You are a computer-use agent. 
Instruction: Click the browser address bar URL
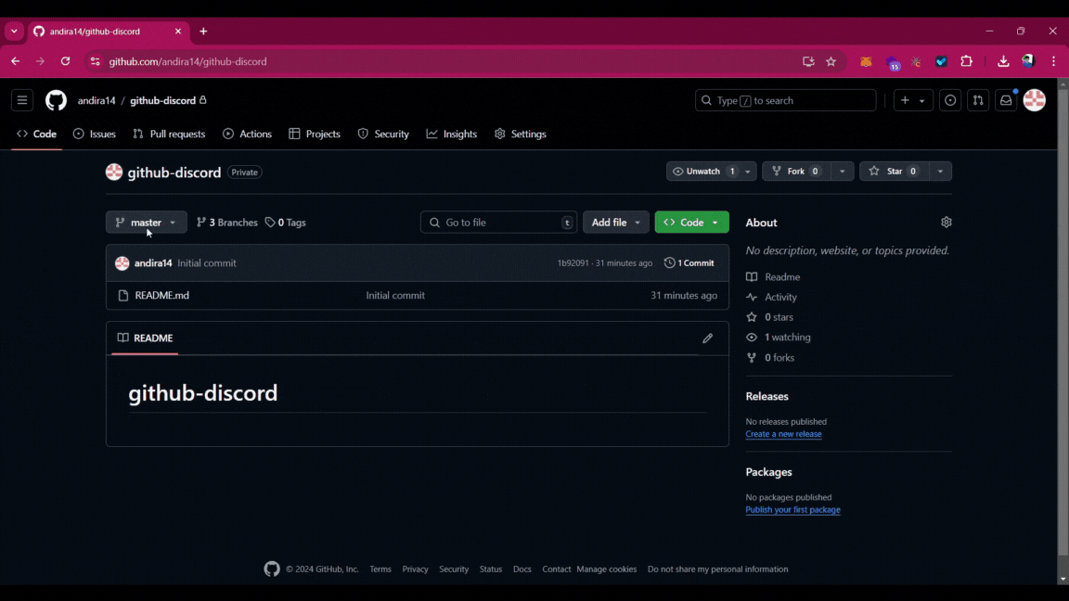point(188,61)
